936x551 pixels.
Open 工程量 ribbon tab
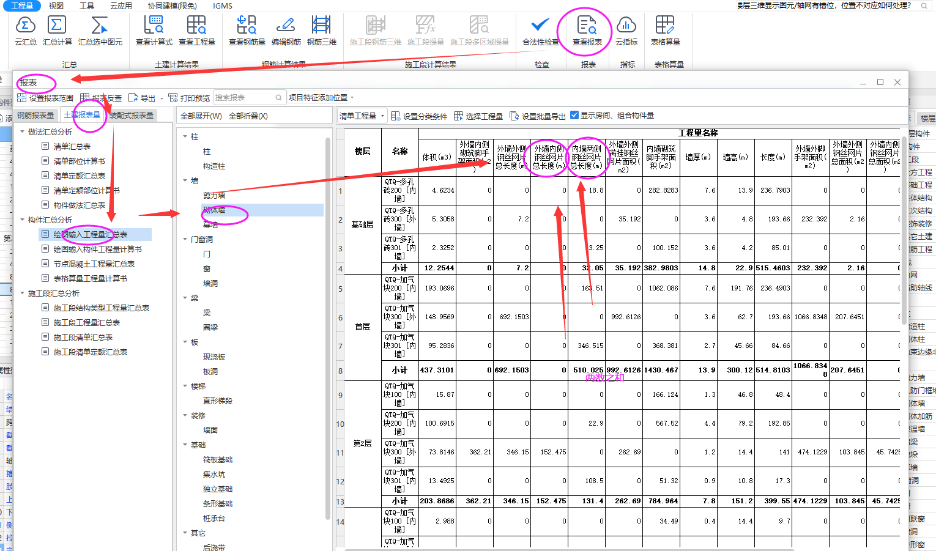point(23,6)
